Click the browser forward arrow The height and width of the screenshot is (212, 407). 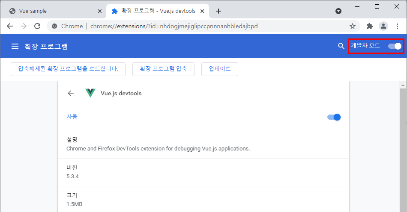(x=24, y=26)
